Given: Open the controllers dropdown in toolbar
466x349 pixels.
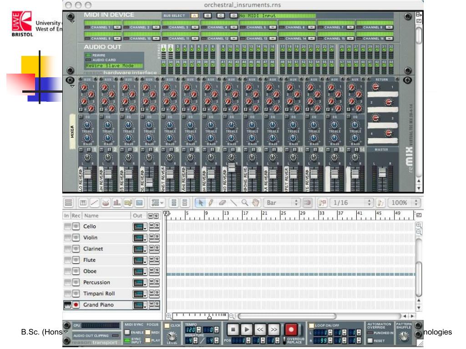Looking at the screenshot, I should tap(157, 203).
